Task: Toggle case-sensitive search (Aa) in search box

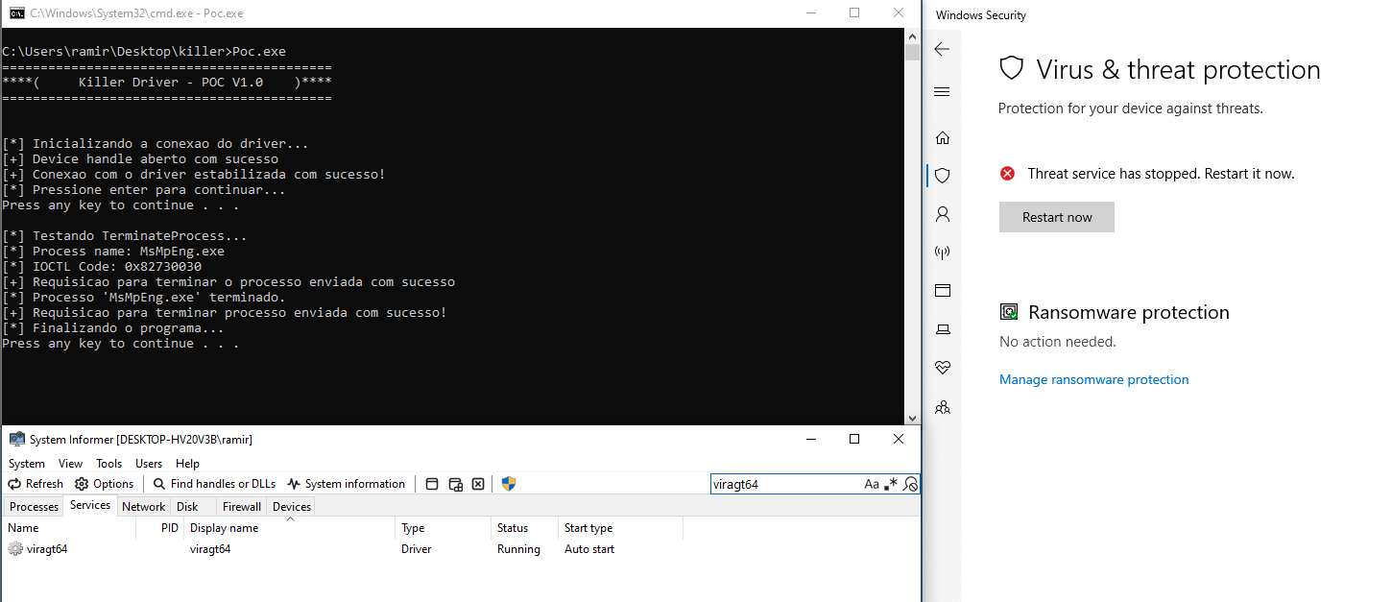Action: click(x=872, y=484)
